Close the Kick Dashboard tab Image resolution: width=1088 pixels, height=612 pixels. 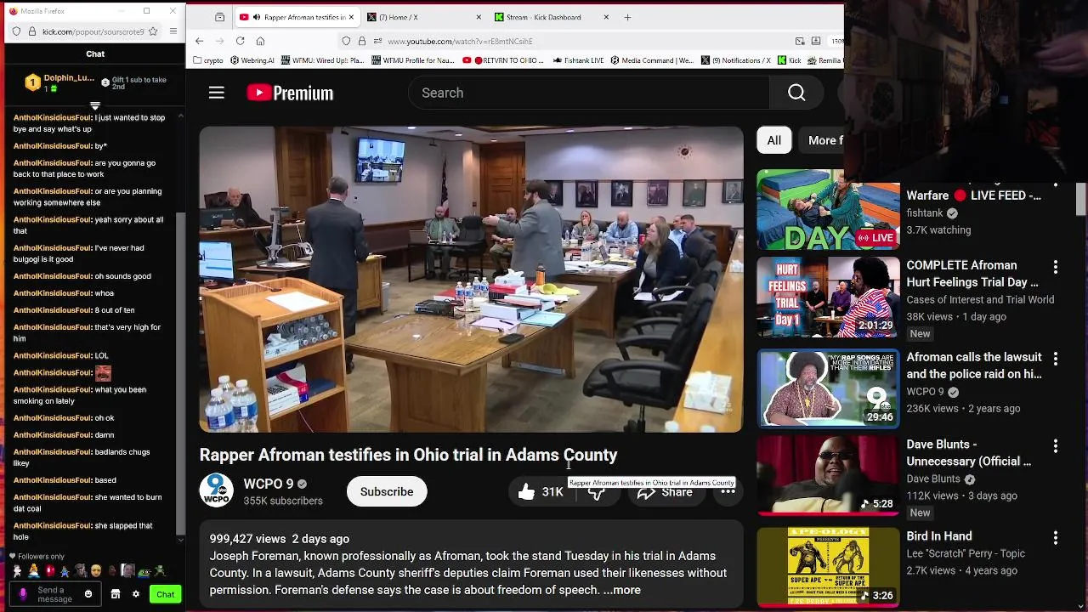click(x=606, y=17)
